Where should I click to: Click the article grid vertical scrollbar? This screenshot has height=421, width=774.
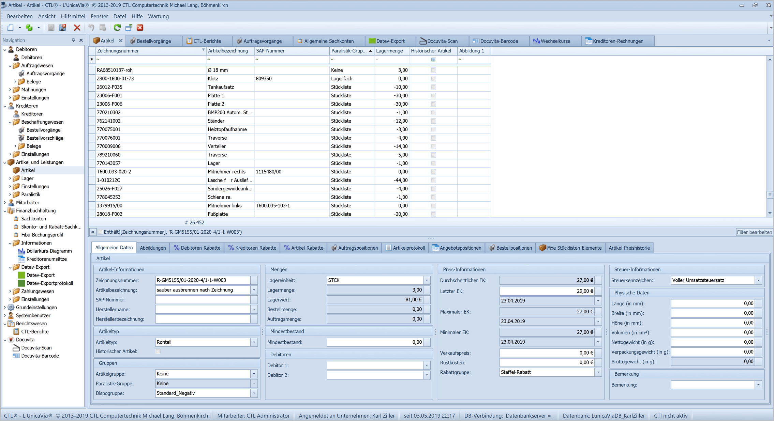point(770,136)
